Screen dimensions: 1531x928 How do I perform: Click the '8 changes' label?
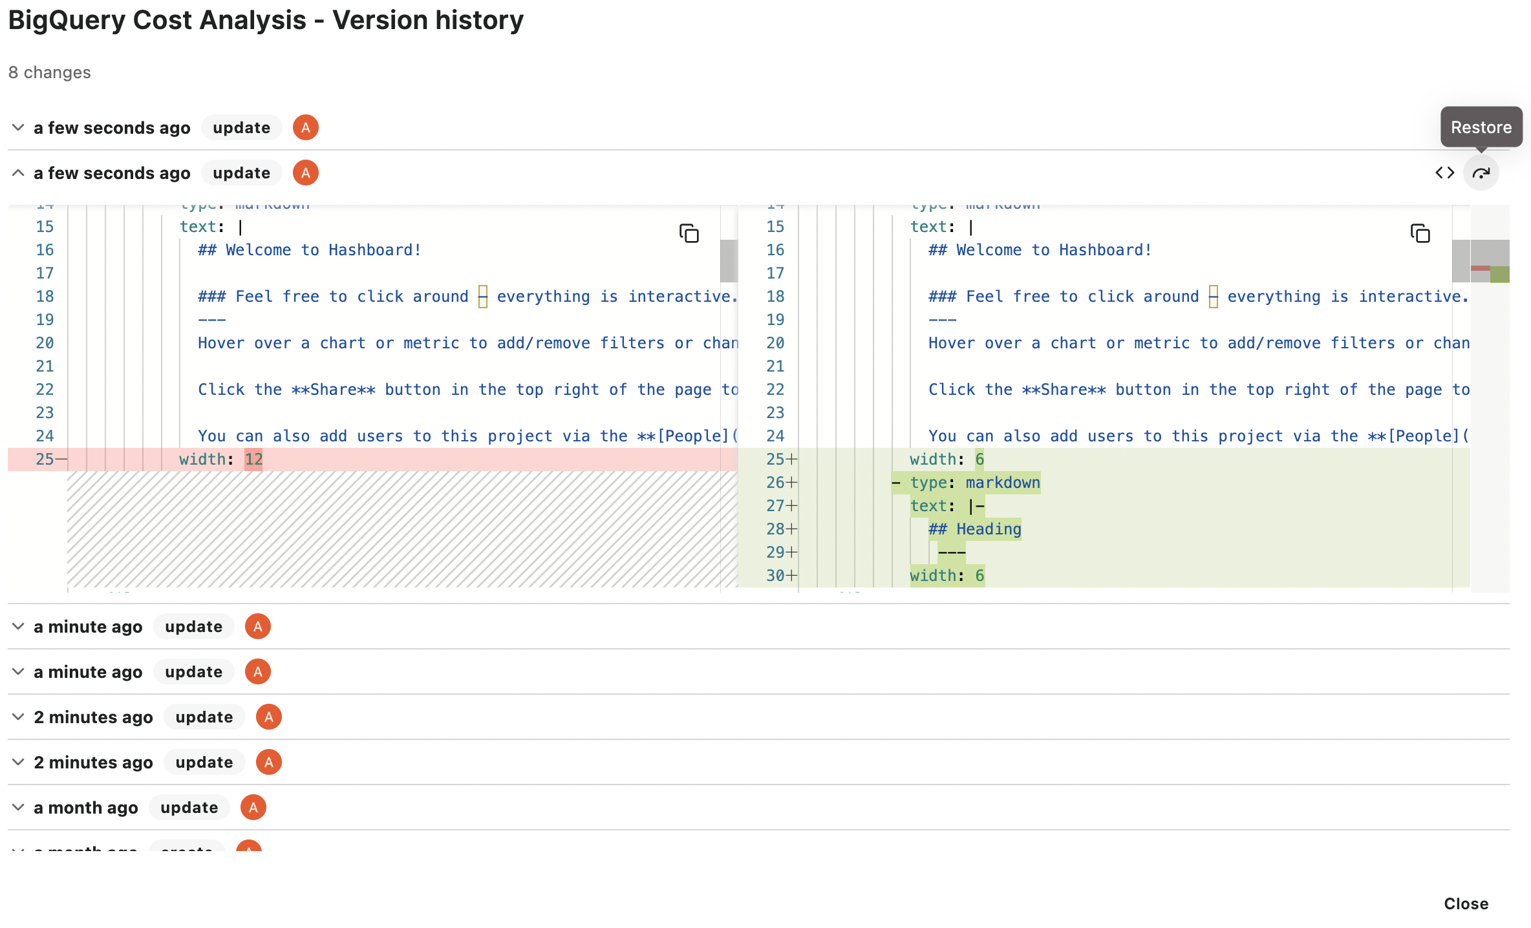point(50,72)
